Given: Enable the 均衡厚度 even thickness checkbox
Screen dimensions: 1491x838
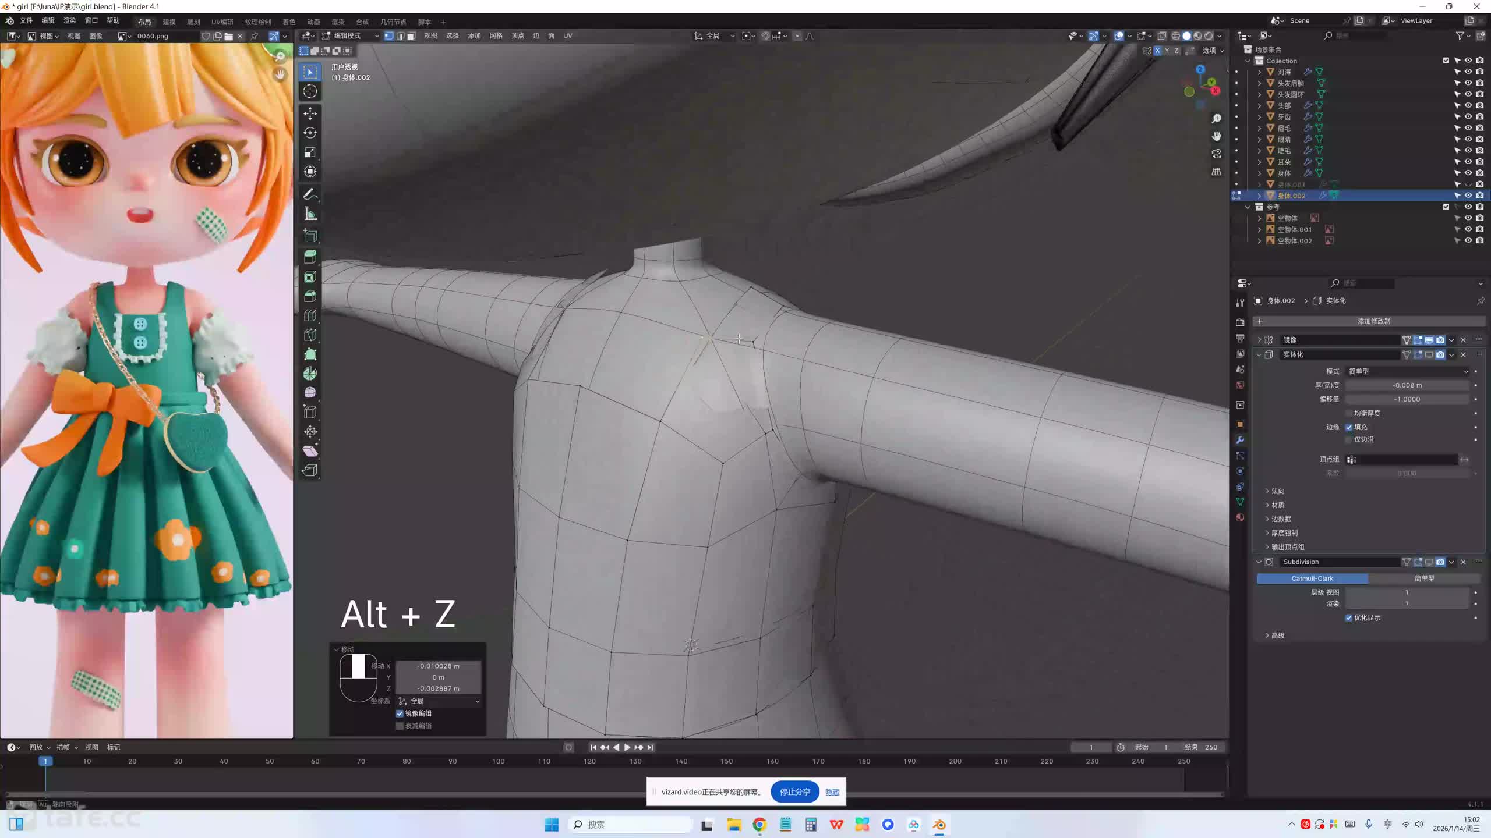Looking at the screenshot, I should click(1349, 413).
